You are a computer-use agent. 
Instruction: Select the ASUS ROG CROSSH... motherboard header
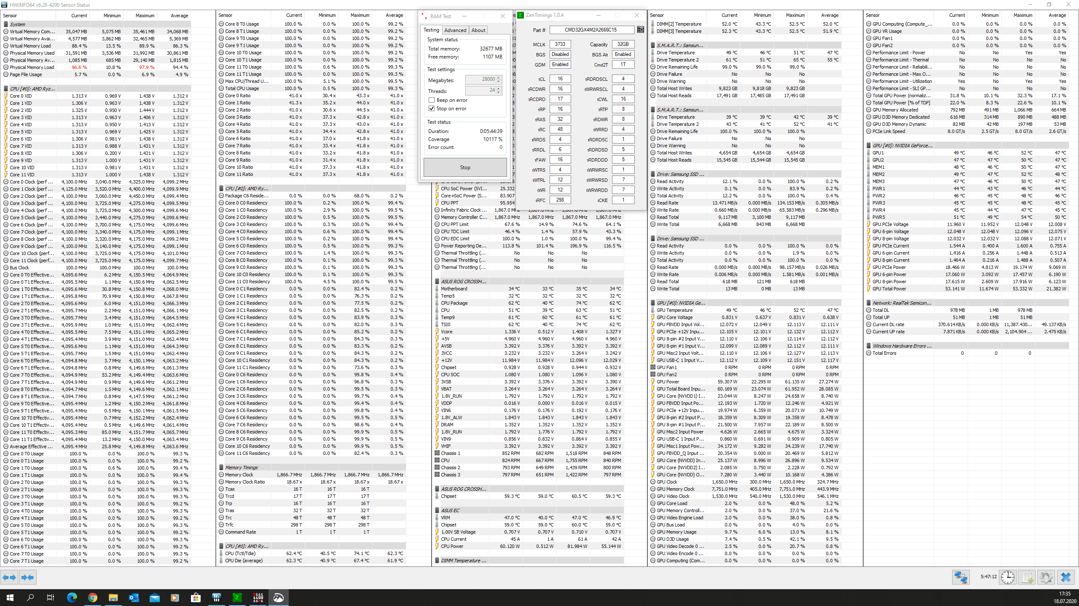[529, 282]
